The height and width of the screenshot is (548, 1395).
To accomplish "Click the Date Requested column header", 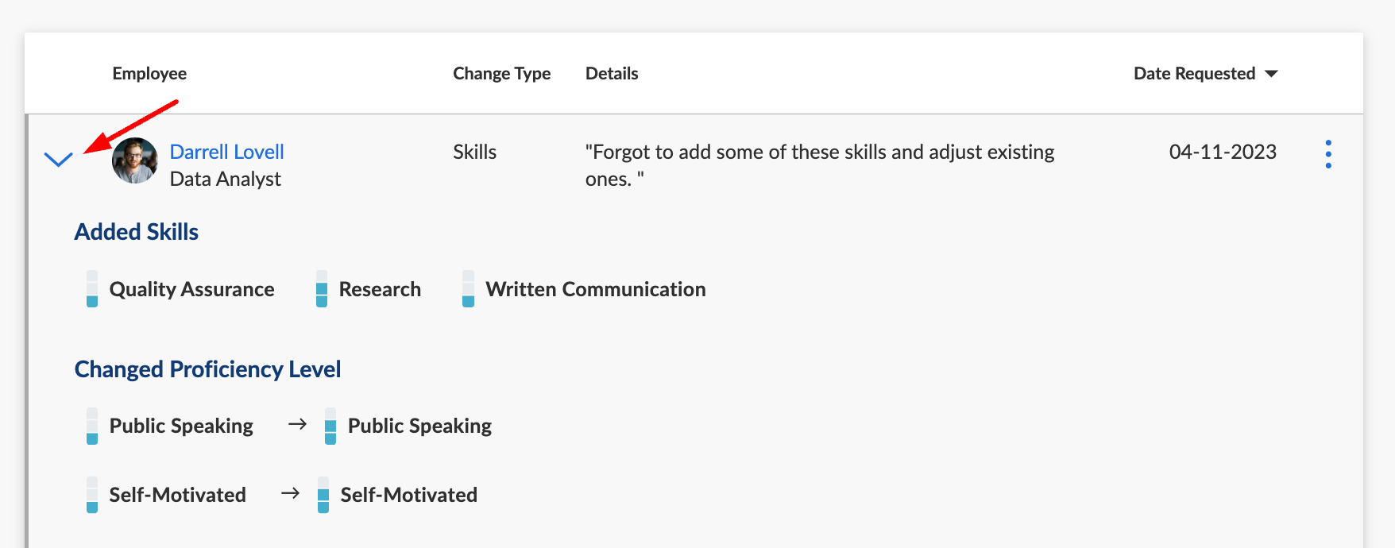I will [x=1194, y=74].
